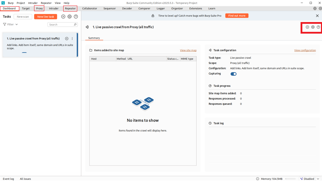
Task: Select the live passive crawl task card
Action: (40, 45)
